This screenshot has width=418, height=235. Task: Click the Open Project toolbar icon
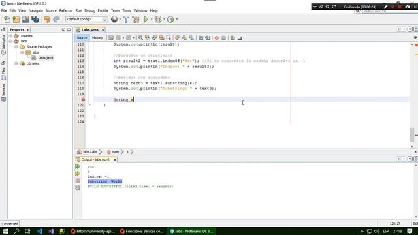[x=25, y=19]
